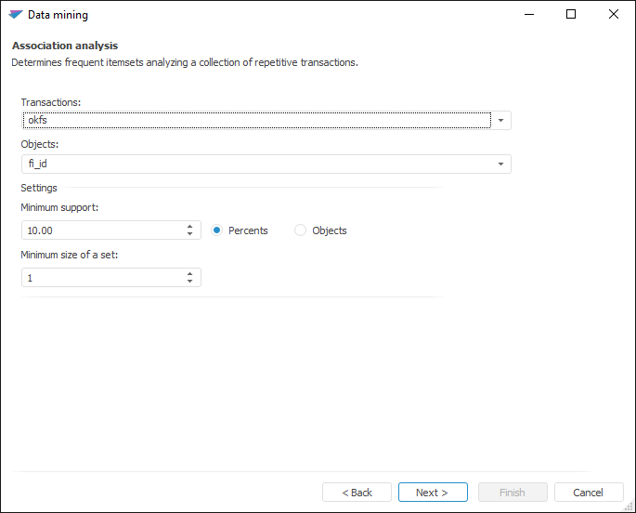This screenshot has height=513, width=636.
Task: Click the Transactions field showing okfs
Action: tap(256, 120)
